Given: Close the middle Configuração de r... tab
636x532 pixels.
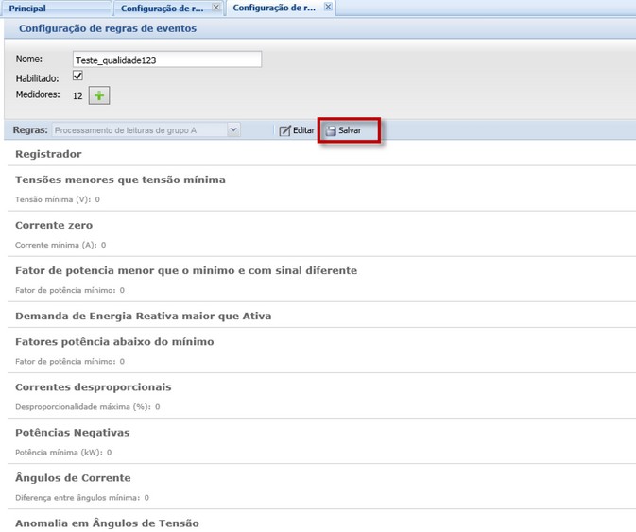Looking at the screenshot, I should pyautogui.click(x=216, y=8).
